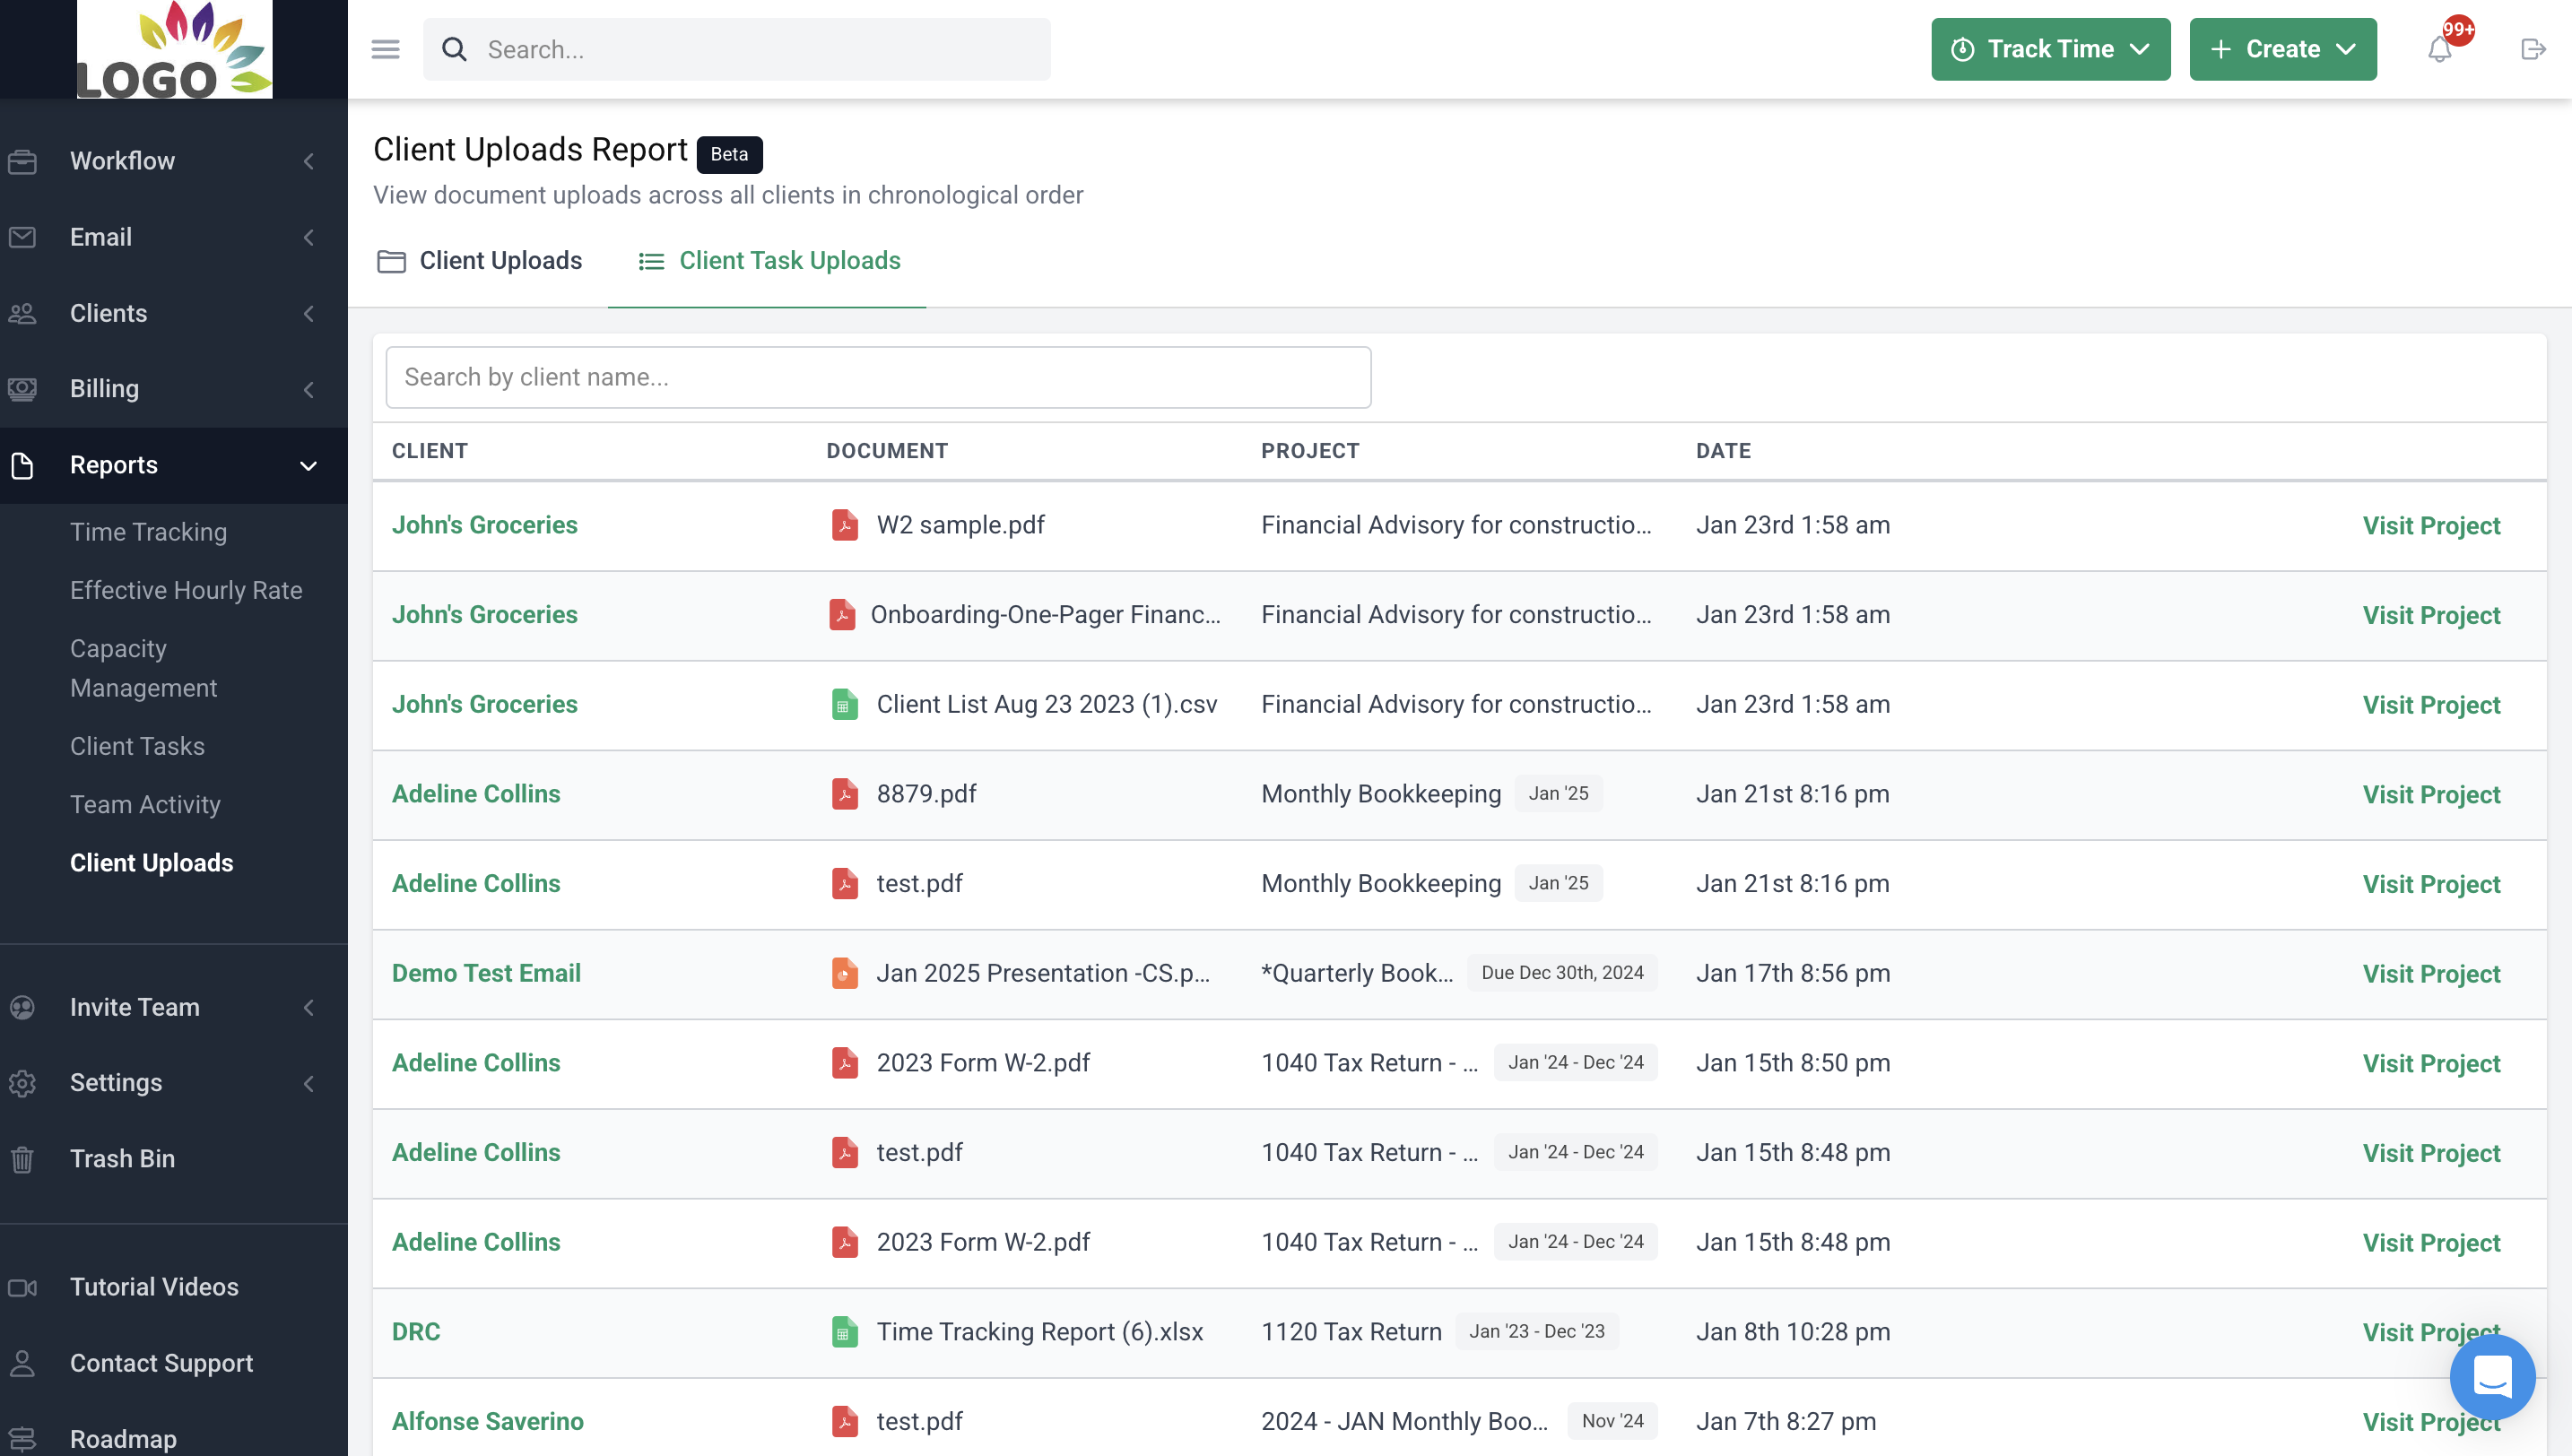Click the Invite Team icon
The image size is (2572, 1456).
click(22, 1007)
